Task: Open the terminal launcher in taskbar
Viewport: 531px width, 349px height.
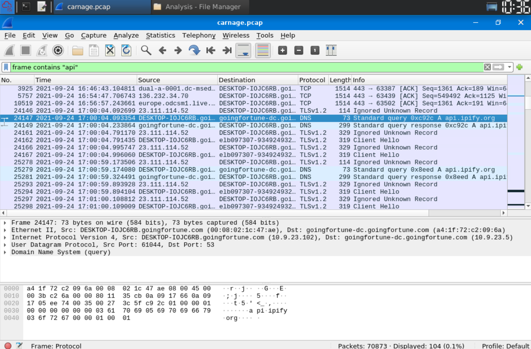Action: pos(26,7)
